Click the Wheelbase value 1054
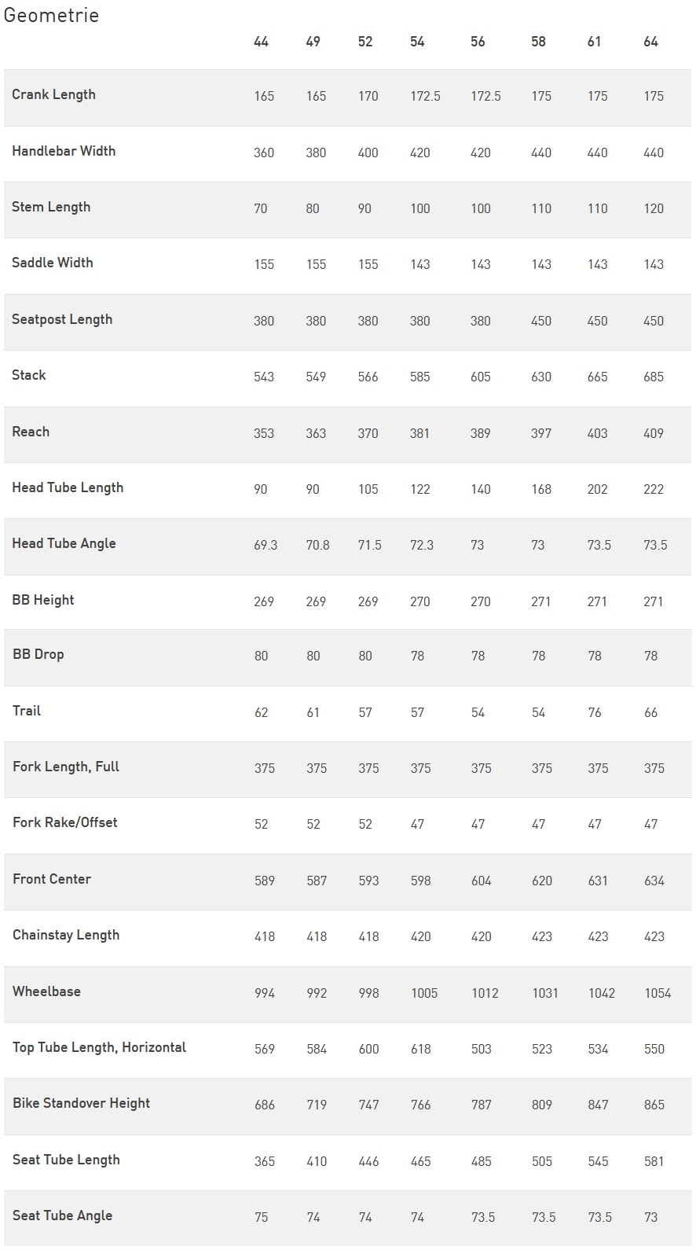The width and height of the screenshot is (696, 1254). pos(658,993)
